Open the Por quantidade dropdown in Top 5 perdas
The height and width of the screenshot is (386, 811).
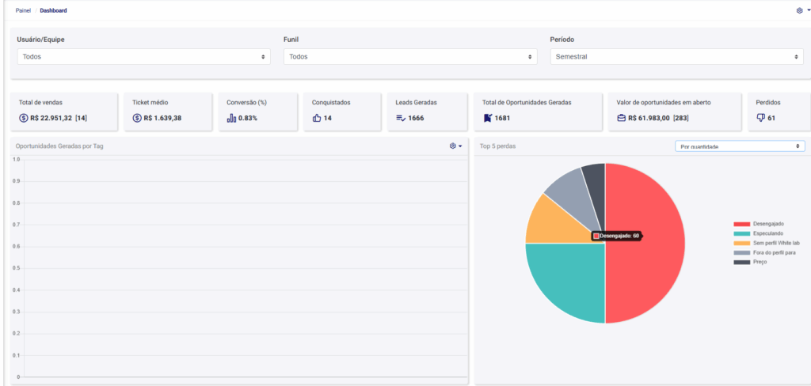coord(740,146)
